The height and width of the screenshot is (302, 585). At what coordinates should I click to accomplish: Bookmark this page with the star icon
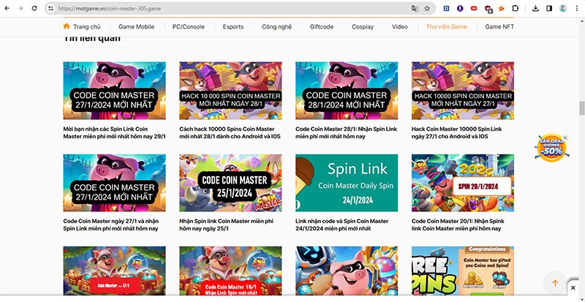pos(427,8)
